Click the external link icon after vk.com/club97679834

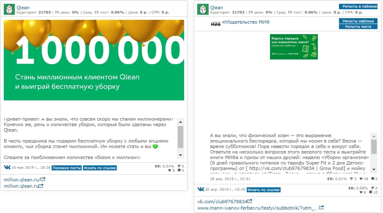tap(250, 201)
